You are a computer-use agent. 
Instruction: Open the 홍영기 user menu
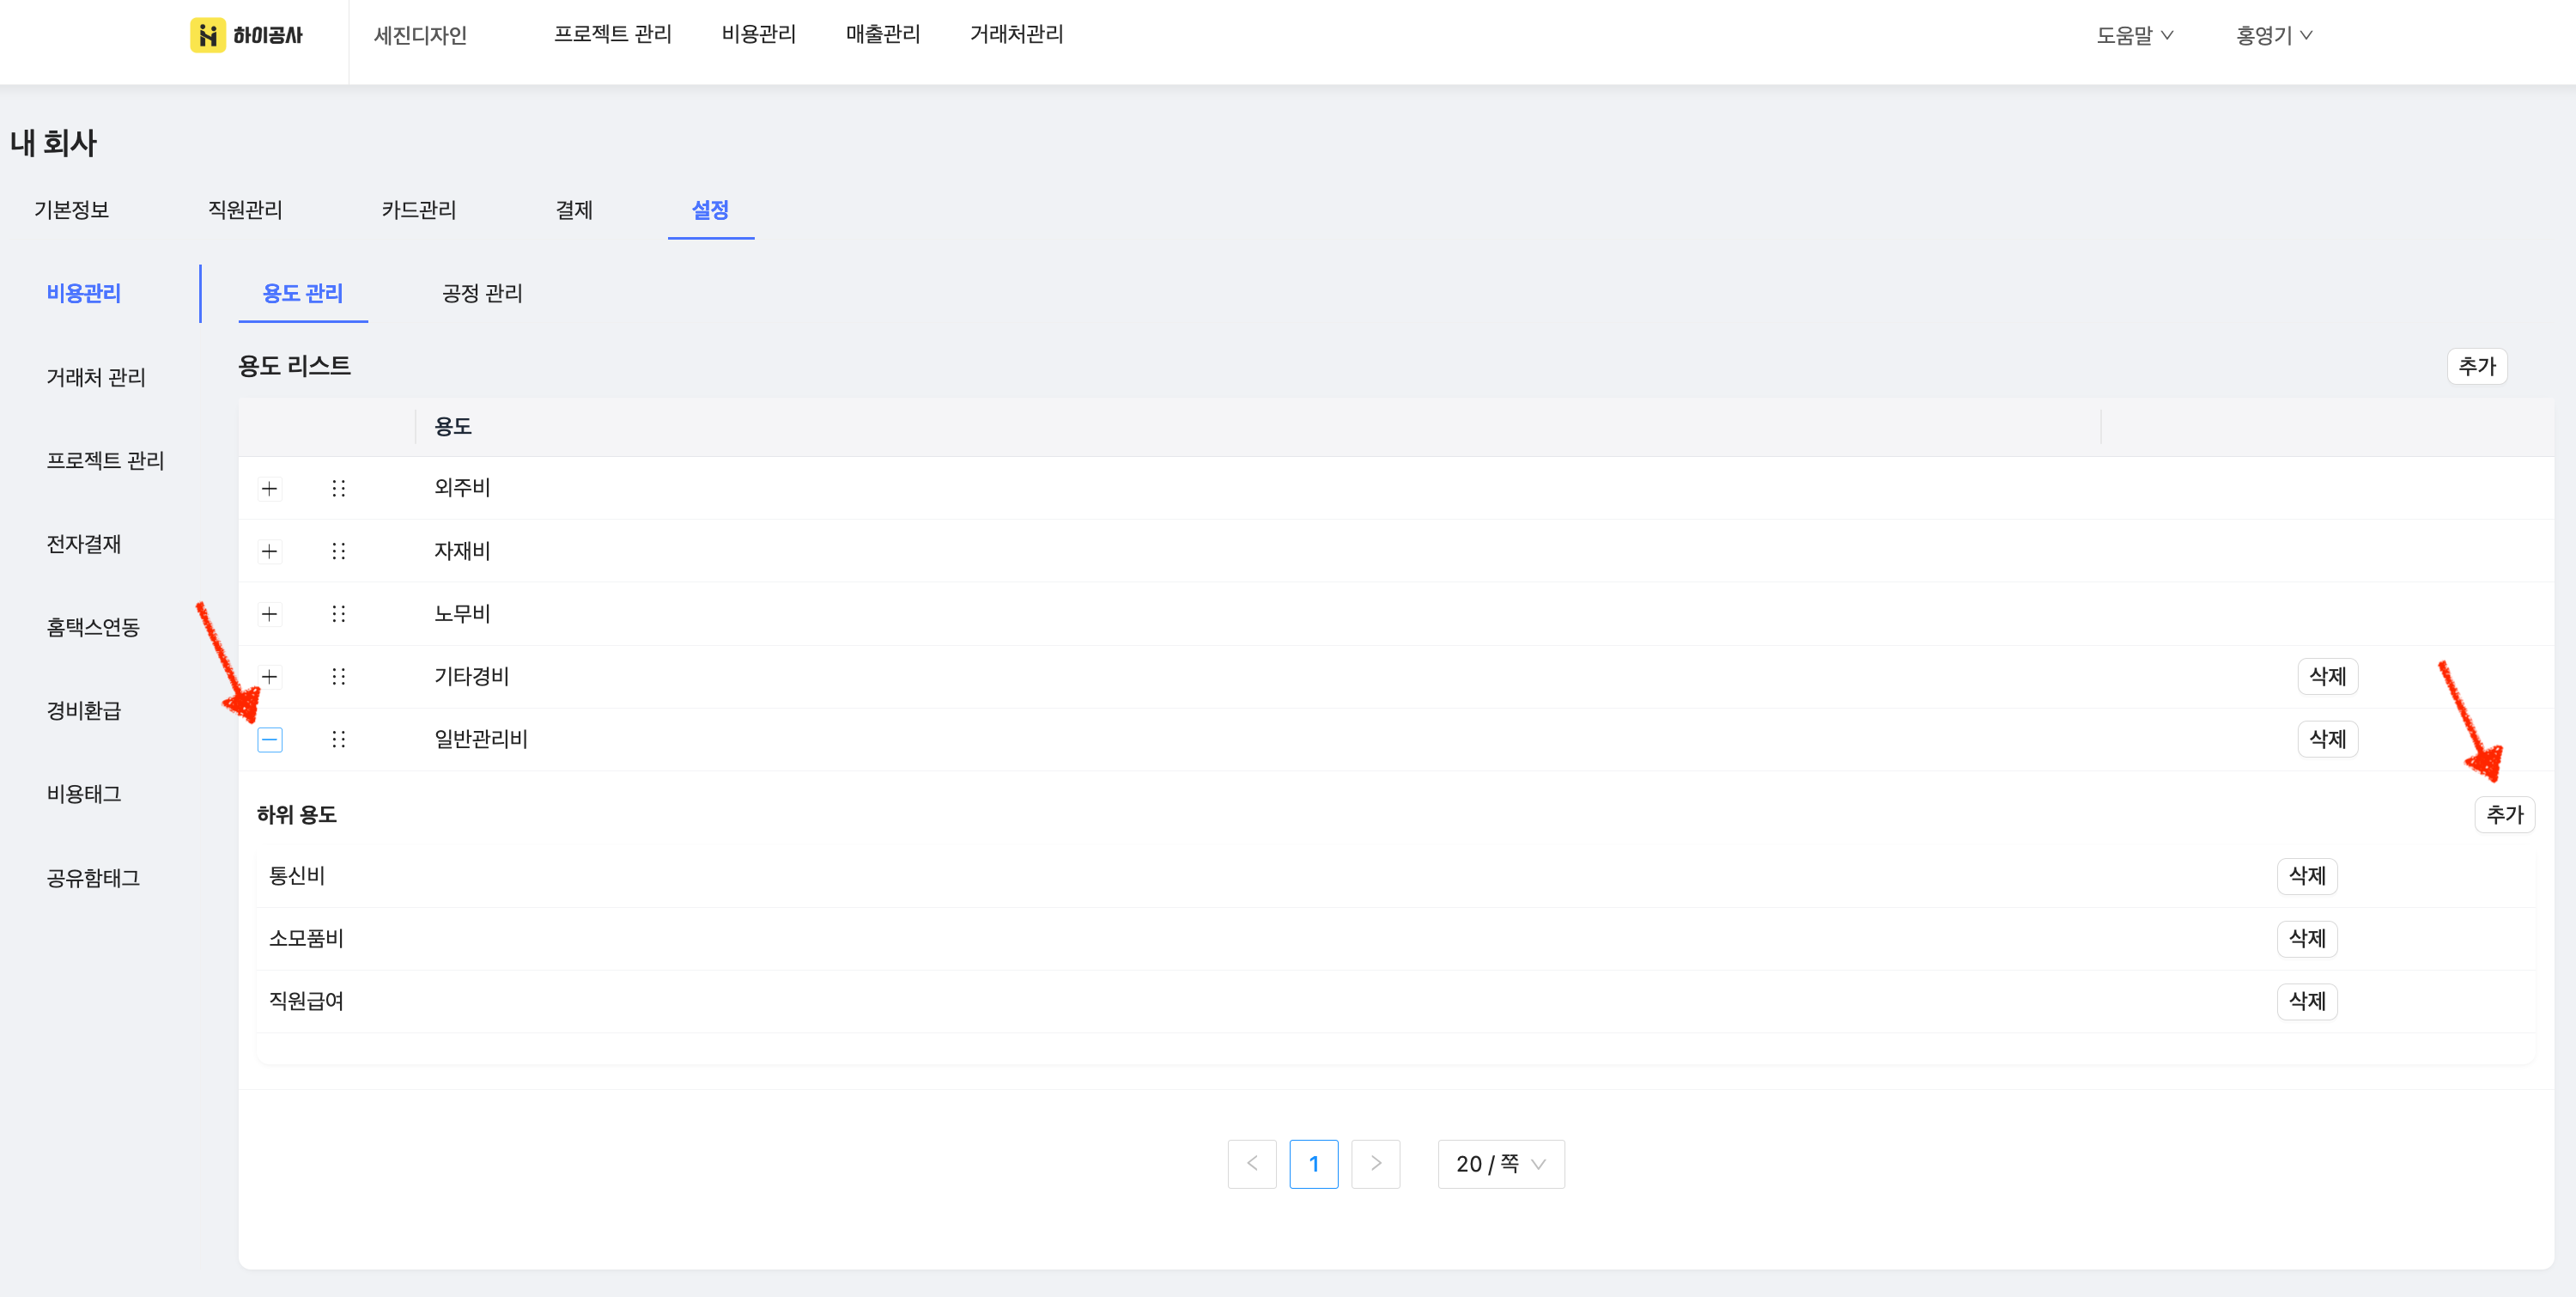coord(2273,35)
